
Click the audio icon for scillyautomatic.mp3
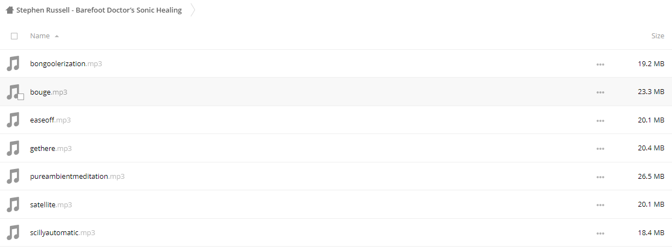(x=13, y=232)
